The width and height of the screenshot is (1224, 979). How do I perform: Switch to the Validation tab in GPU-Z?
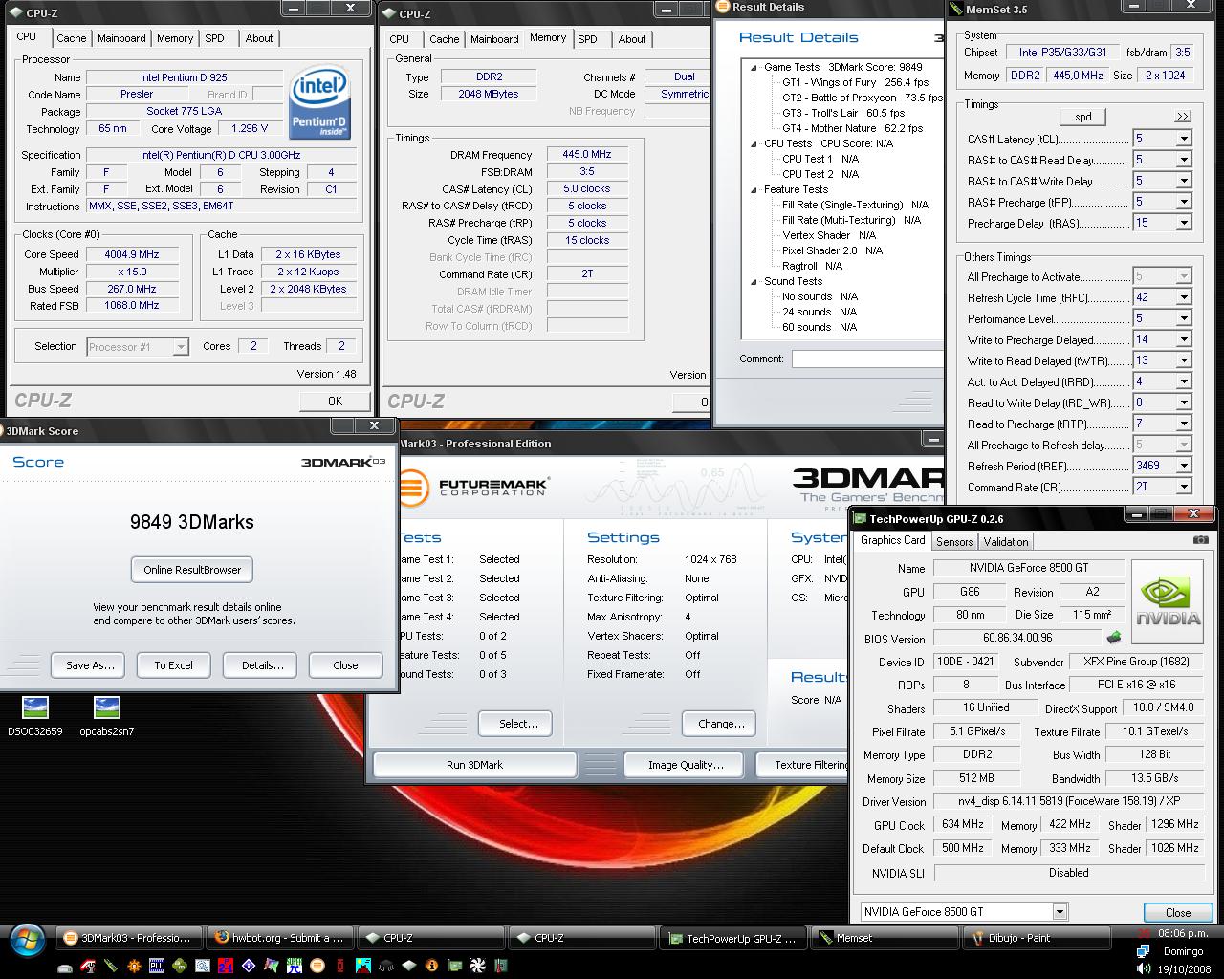pyautogui.click(x=1006, y=542)
